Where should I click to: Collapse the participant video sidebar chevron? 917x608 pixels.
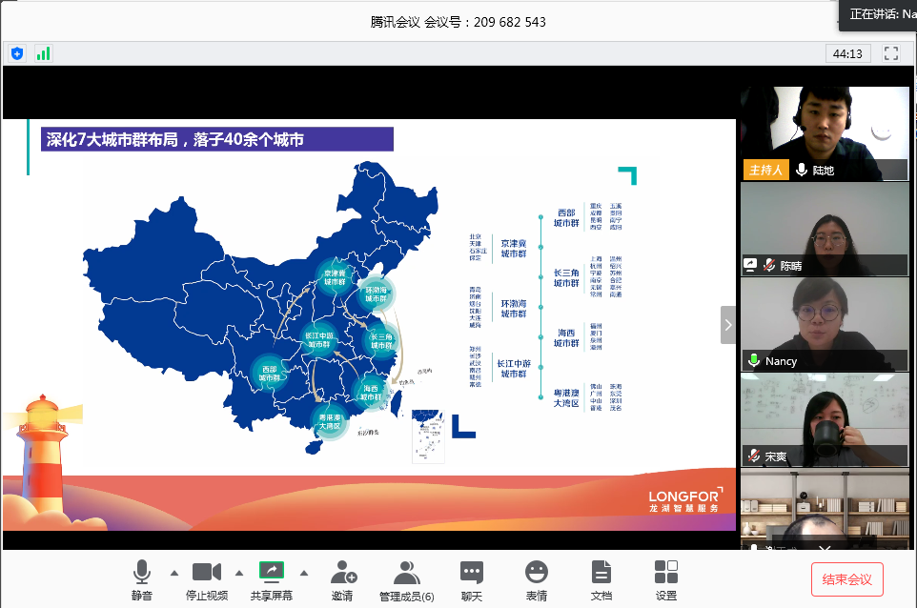pos(728,325)
